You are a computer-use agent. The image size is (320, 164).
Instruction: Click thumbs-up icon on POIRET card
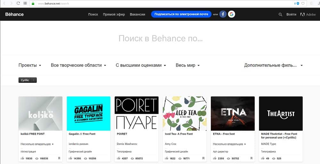pos(119,158)
